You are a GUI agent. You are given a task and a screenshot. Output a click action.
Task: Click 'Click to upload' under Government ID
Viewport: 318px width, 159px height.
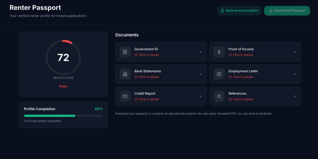[x=149, y=55]
